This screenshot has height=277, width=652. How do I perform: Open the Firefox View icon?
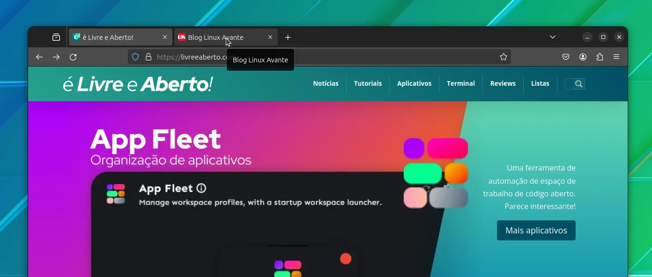pos(56,37)
